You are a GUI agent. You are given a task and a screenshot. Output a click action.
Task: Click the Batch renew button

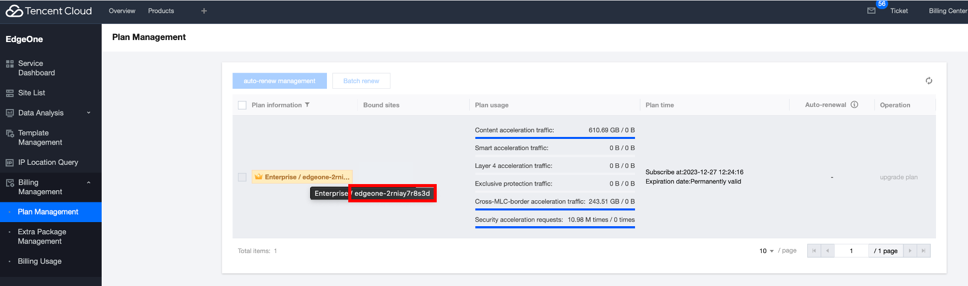(x=361, y=81)
